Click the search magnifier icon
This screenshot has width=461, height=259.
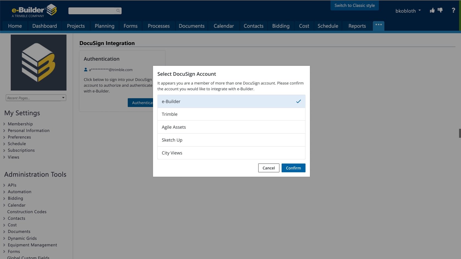click(x=118, y=11)
